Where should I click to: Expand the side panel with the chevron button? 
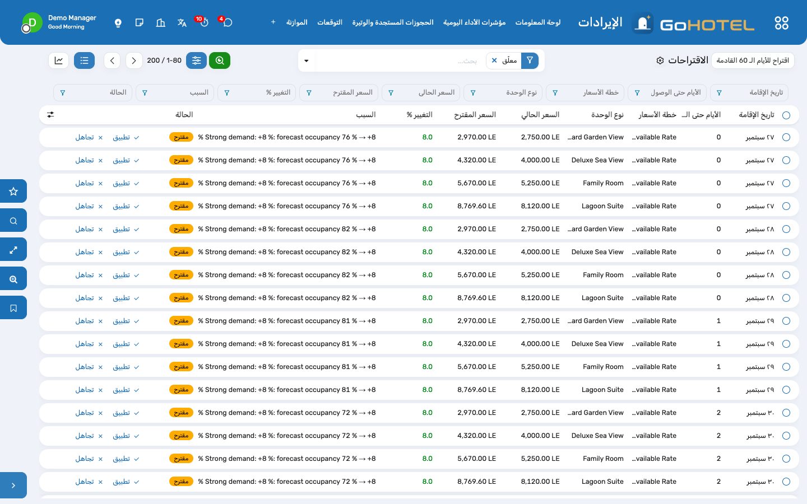pyautogui.click(x=13, y=486)
